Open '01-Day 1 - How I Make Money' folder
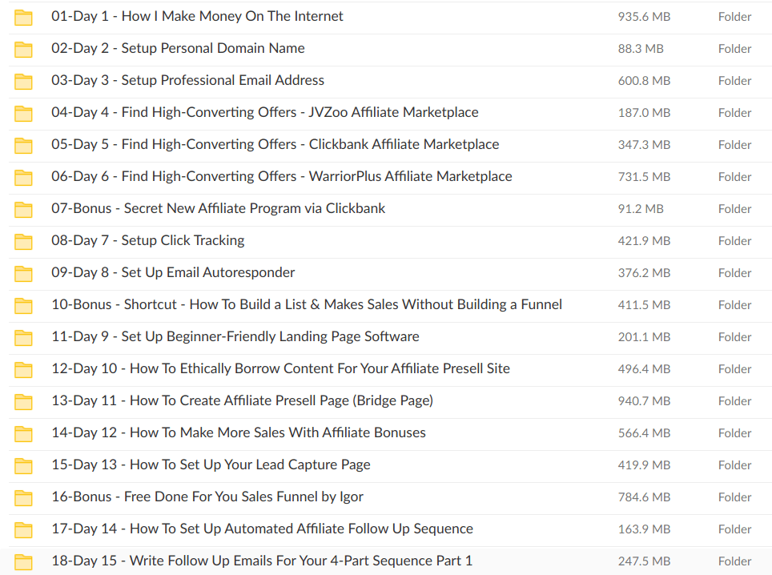The height and width of the screenshot is (575, 772). click(x=197, y=16)
